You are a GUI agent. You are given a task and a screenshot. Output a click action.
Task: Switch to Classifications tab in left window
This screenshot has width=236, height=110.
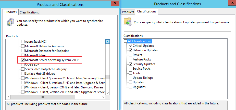click(x=29, y=12)
